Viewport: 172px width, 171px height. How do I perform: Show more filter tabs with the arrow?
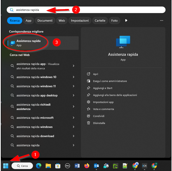tap(126, 20)
